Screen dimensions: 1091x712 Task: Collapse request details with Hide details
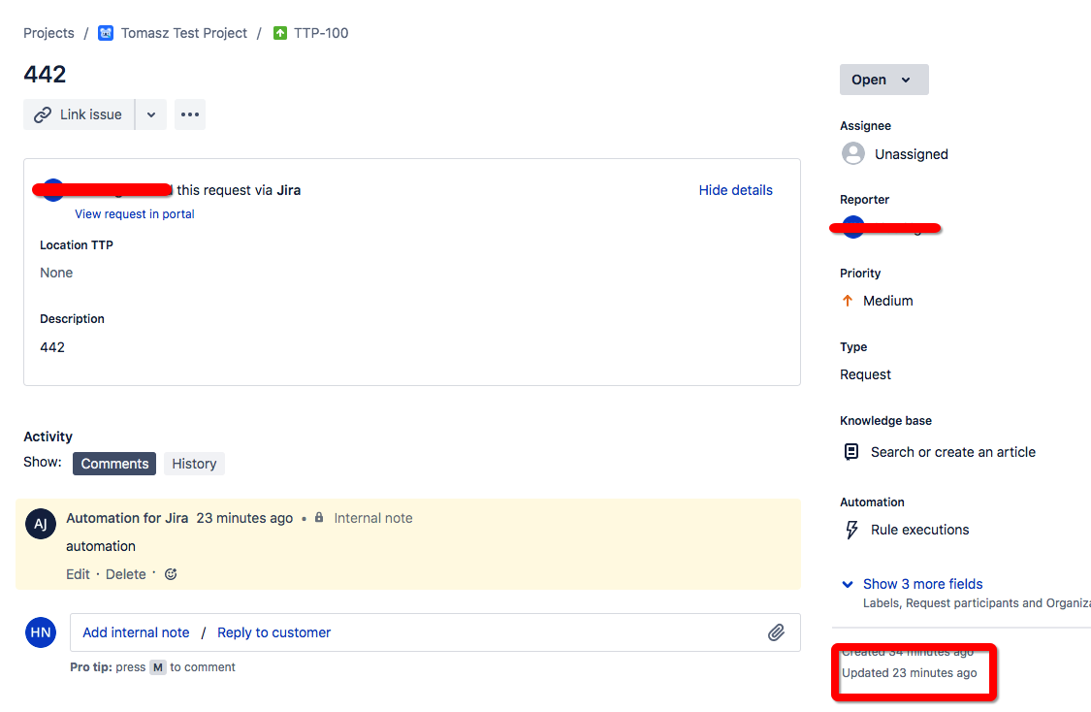coord(735,190)
